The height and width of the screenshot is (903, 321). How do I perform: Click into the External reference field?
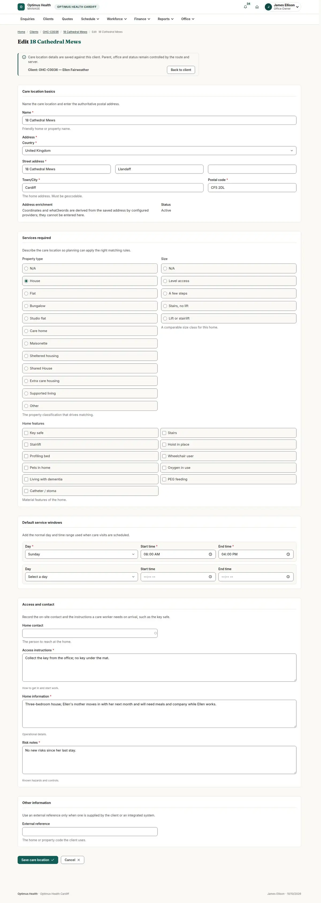(90, 831)
